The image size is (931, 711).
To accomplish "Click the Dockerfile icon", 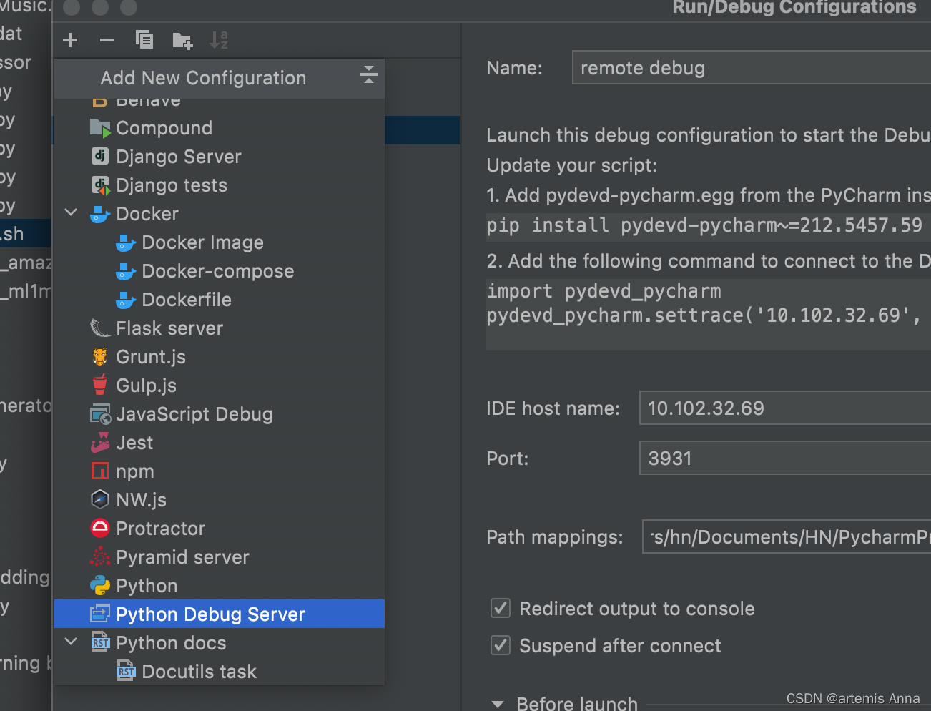I will click(x=126, y=300).
